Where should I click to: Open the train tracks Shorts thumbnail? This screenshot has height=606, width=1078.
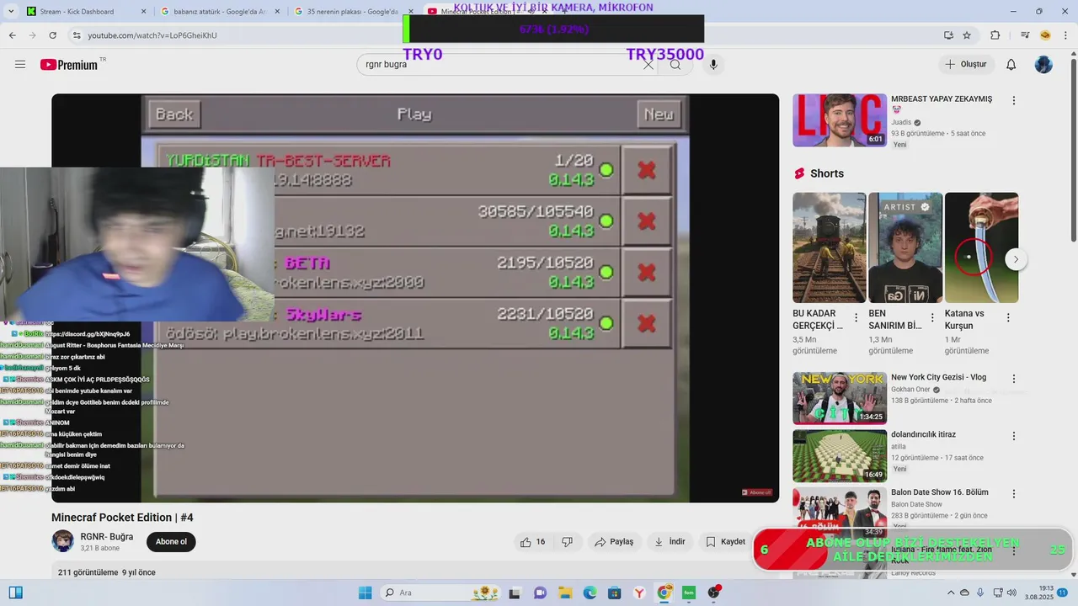coord(829,247)
